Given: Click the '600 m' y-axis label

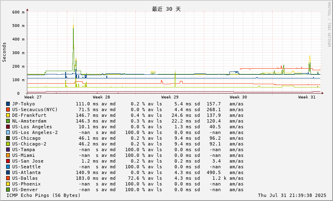Looking at the screenshot, I should tap(18, 12).
